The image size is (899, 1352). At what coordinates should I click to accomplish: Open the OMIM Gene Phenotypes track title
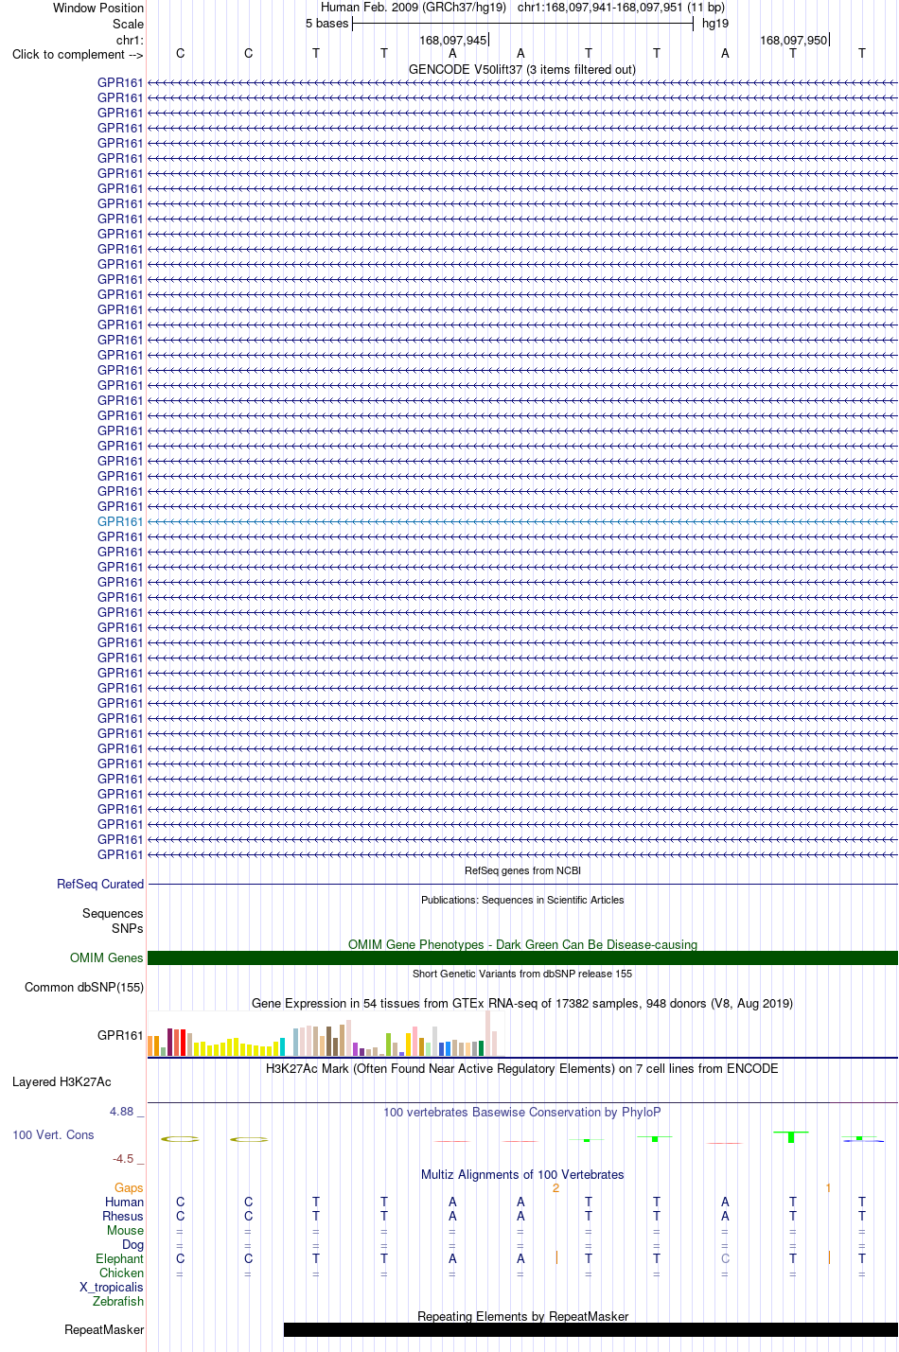(522, 944)
